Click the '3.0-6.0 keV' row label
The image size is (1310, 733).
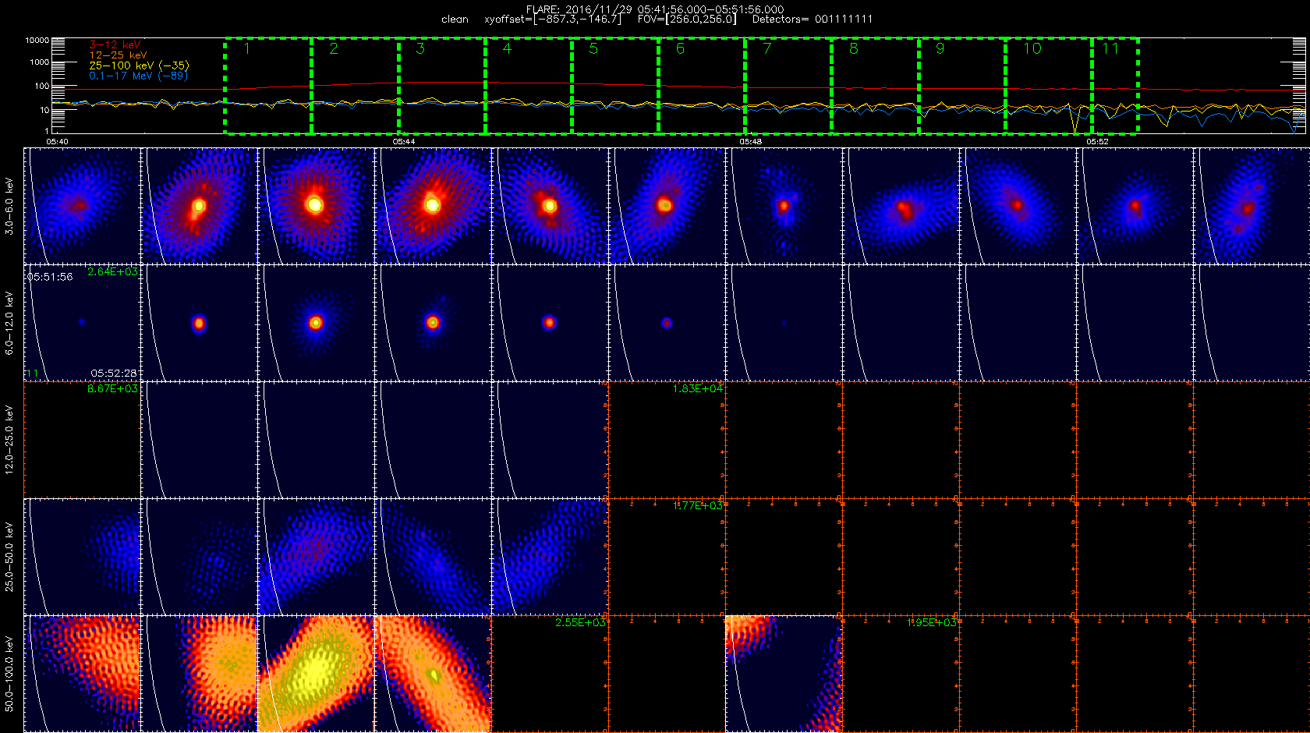(x=9, y=206)
